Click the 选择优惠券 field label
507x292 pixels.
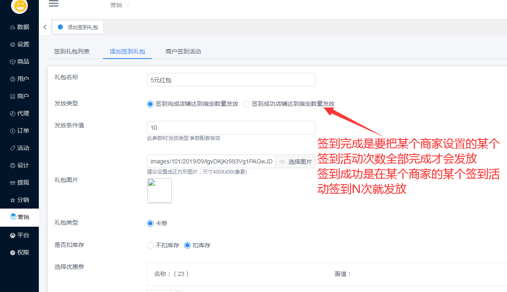pos(69,267)
